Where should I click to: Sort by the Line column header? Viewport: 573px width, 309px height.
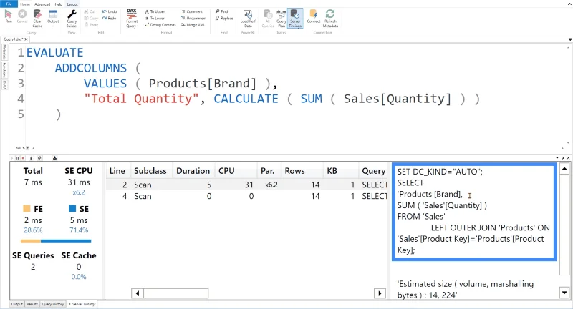[x=117, y=171]
